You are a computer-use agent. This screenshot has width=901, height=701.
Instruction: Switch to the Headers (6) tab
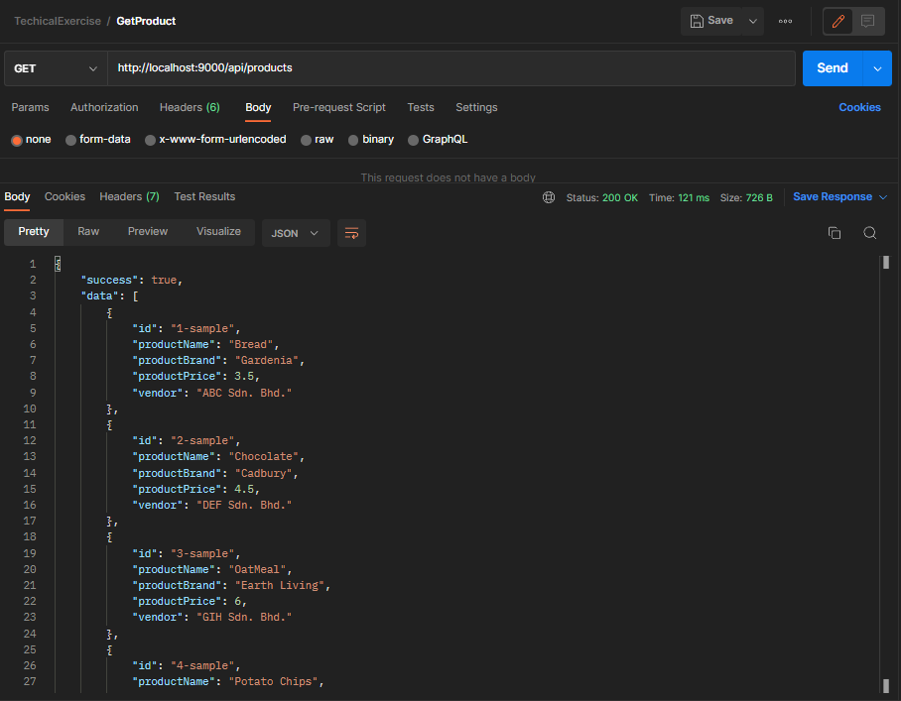(190, 107)
